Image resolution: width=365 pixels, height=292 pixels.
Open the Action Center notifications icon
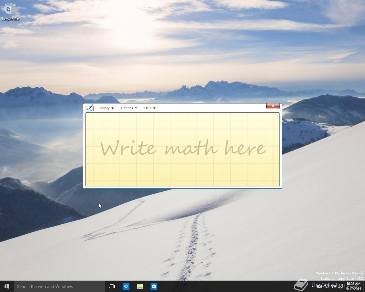pos(340,286)
